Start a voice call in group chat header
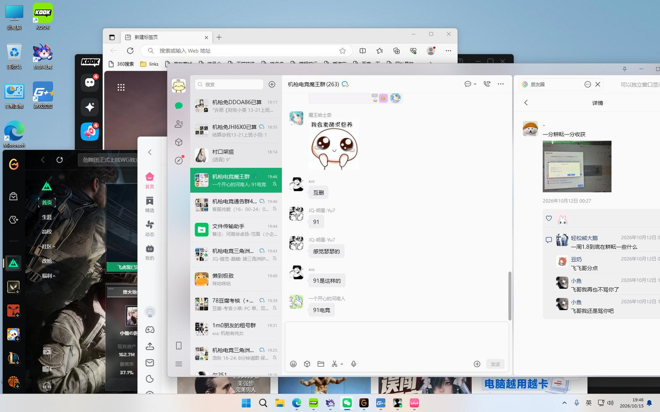This screenshot has height=412, width=660. click(487, 84)
